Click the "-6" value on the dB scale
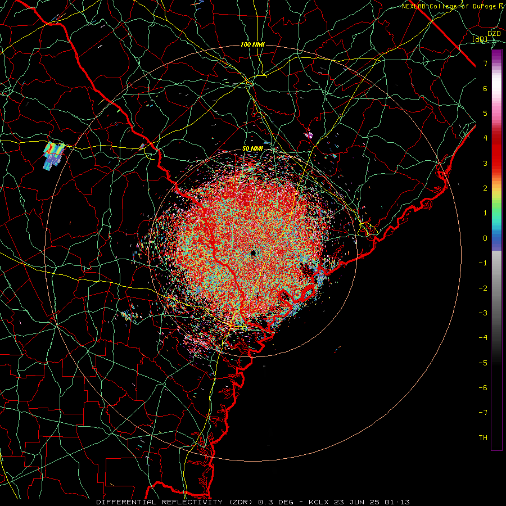This screenshot has height=506, width=506. [483, 388]
